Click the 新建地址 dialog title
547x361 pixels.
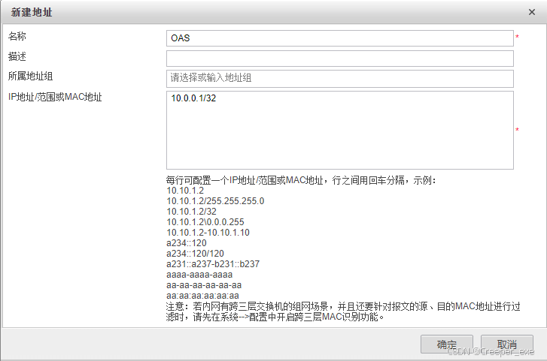click(x=32, y=12)
